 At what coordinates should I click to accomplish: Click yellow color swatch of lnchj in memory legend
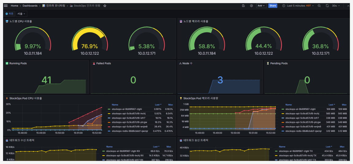(283, 113)
